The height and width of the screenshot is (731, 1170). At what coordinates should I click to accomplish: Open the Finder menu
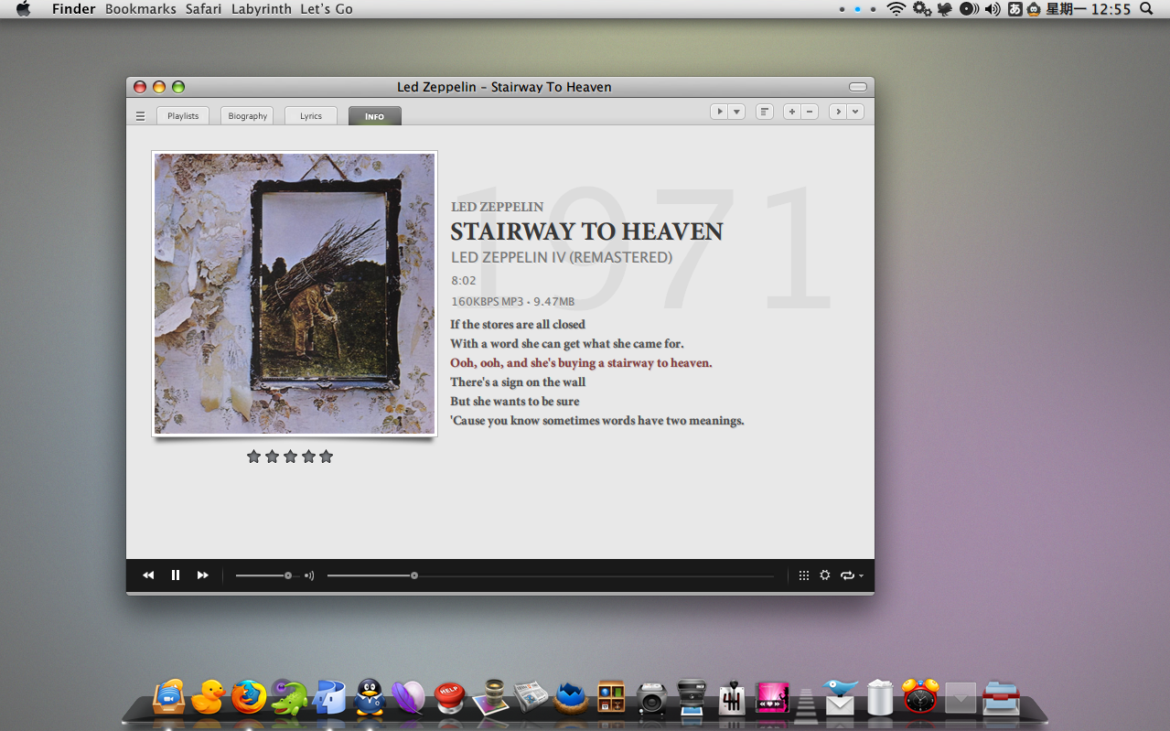74,9
